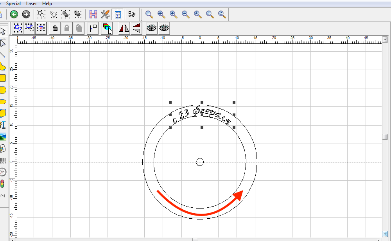Image resolution: width=391 pixels, height=241 pixels.
Task: Click the colored layers pick icon
Action: tap(107, 28)
